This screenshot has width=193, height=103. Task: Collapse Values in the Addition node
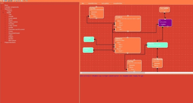pos(116,43)
